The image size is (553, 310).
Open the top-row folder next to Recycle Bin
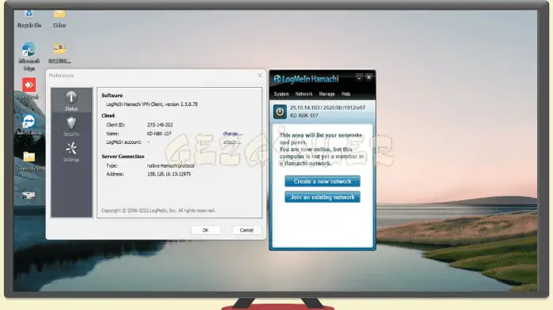[59, 19]
